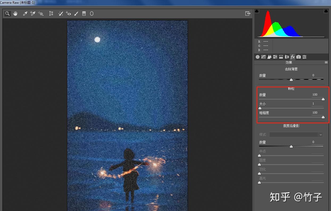This screenshot has width=331, height=211.
Task: Click the 裁剪后晕影 section heading
Action: coord(291,126)
